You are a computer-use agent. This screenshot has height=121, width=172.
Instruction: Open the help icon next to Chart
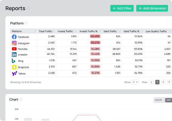click(x=21, y=99)
